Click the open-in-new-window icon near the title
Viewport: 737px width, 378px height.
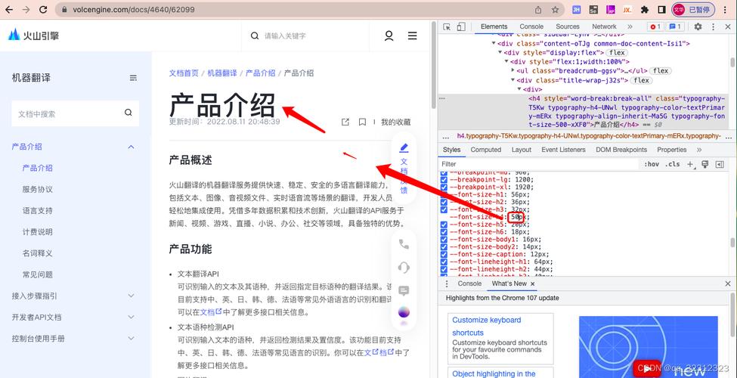pos(345,122)
